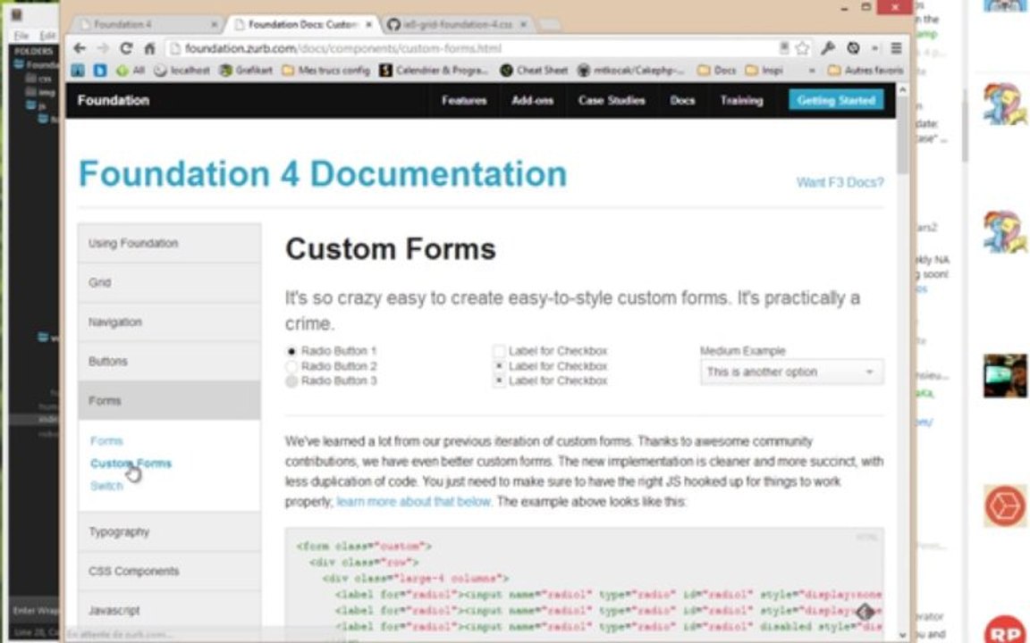The image size is (1030, 643).
Task: Open the File menu in the editor window
Action: (21, 36)
